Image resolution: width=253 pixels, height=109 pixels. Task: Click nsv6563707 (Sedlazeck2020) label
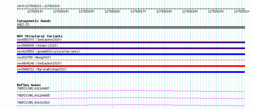(x=39, y=40)
